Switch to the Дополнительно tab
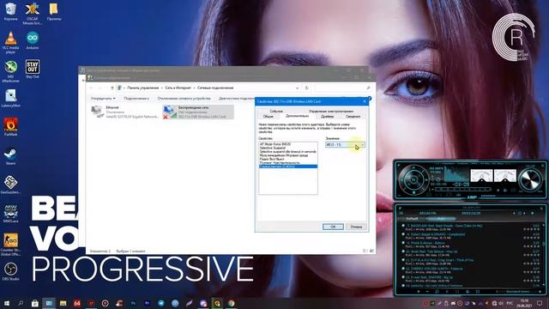This screenshot has height=309, width=549. (x=297, y=116)
